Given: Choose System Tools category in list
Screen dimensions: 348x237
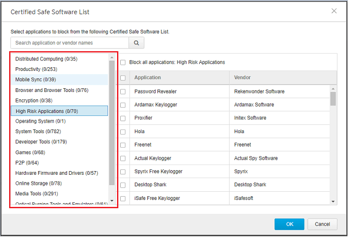Looking at the screenshot, I should 36,132.
